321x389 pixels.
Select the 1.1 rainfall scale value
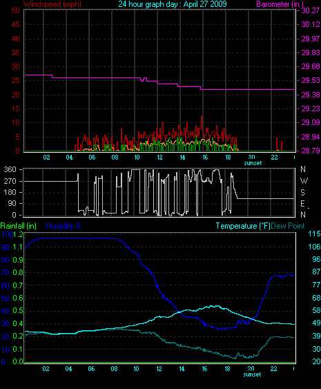point(17,247)
